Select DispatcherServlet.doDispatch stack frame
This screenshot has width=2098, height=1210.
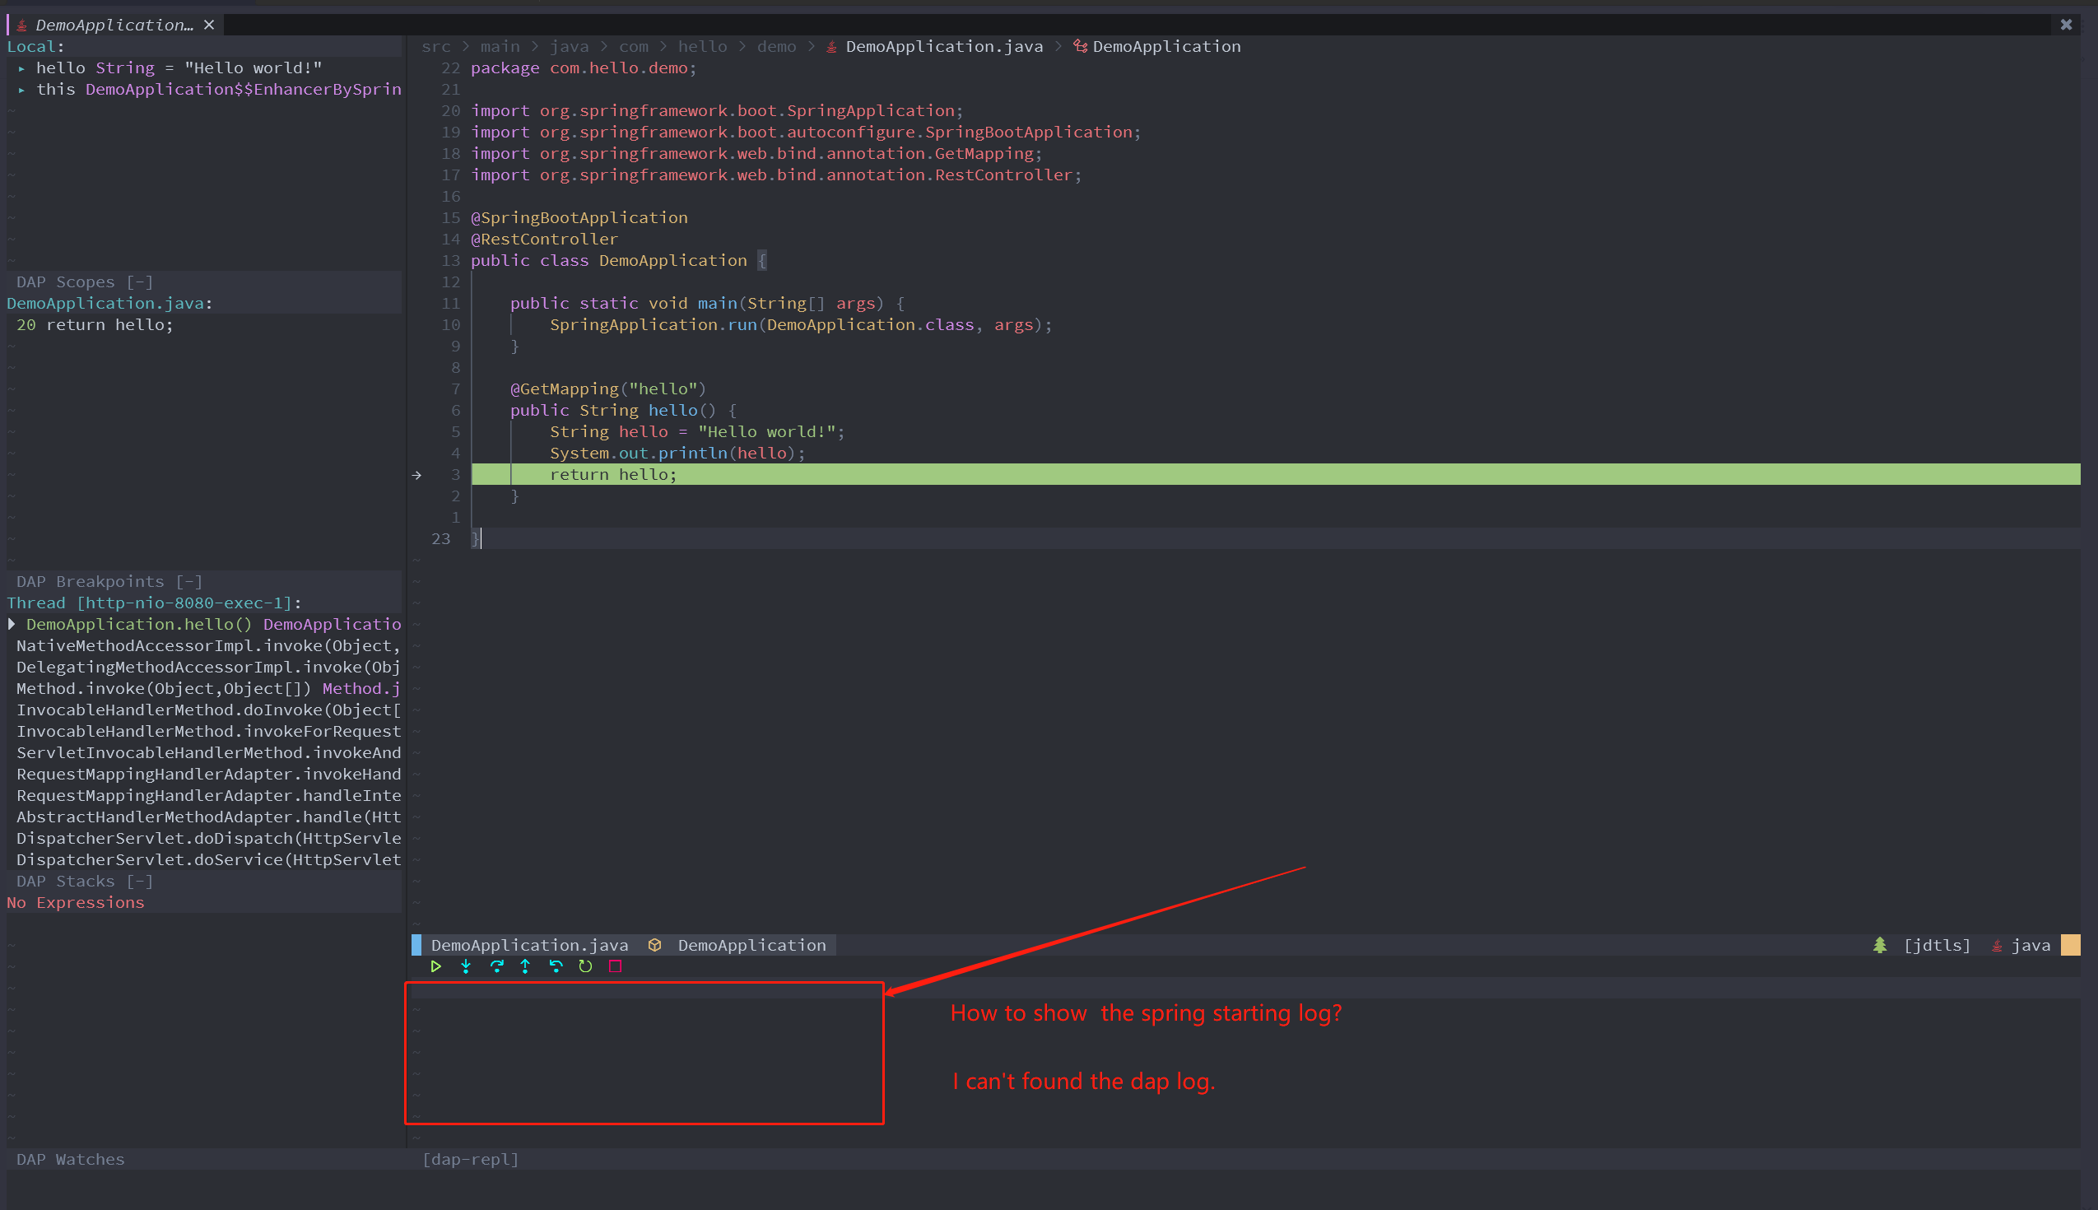pos(208,839)
